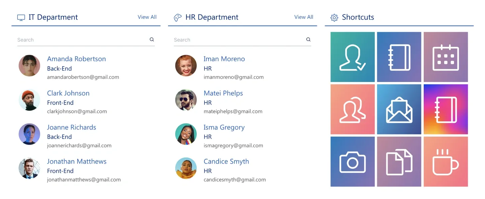The image size is (485, 199).
Task: Open Isma Gregory's profile name
Action: click(224, 127)
